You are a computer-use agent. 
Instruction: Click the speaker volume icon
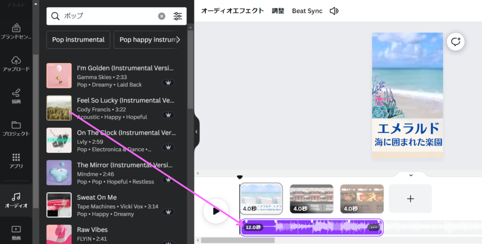(334, 11)
